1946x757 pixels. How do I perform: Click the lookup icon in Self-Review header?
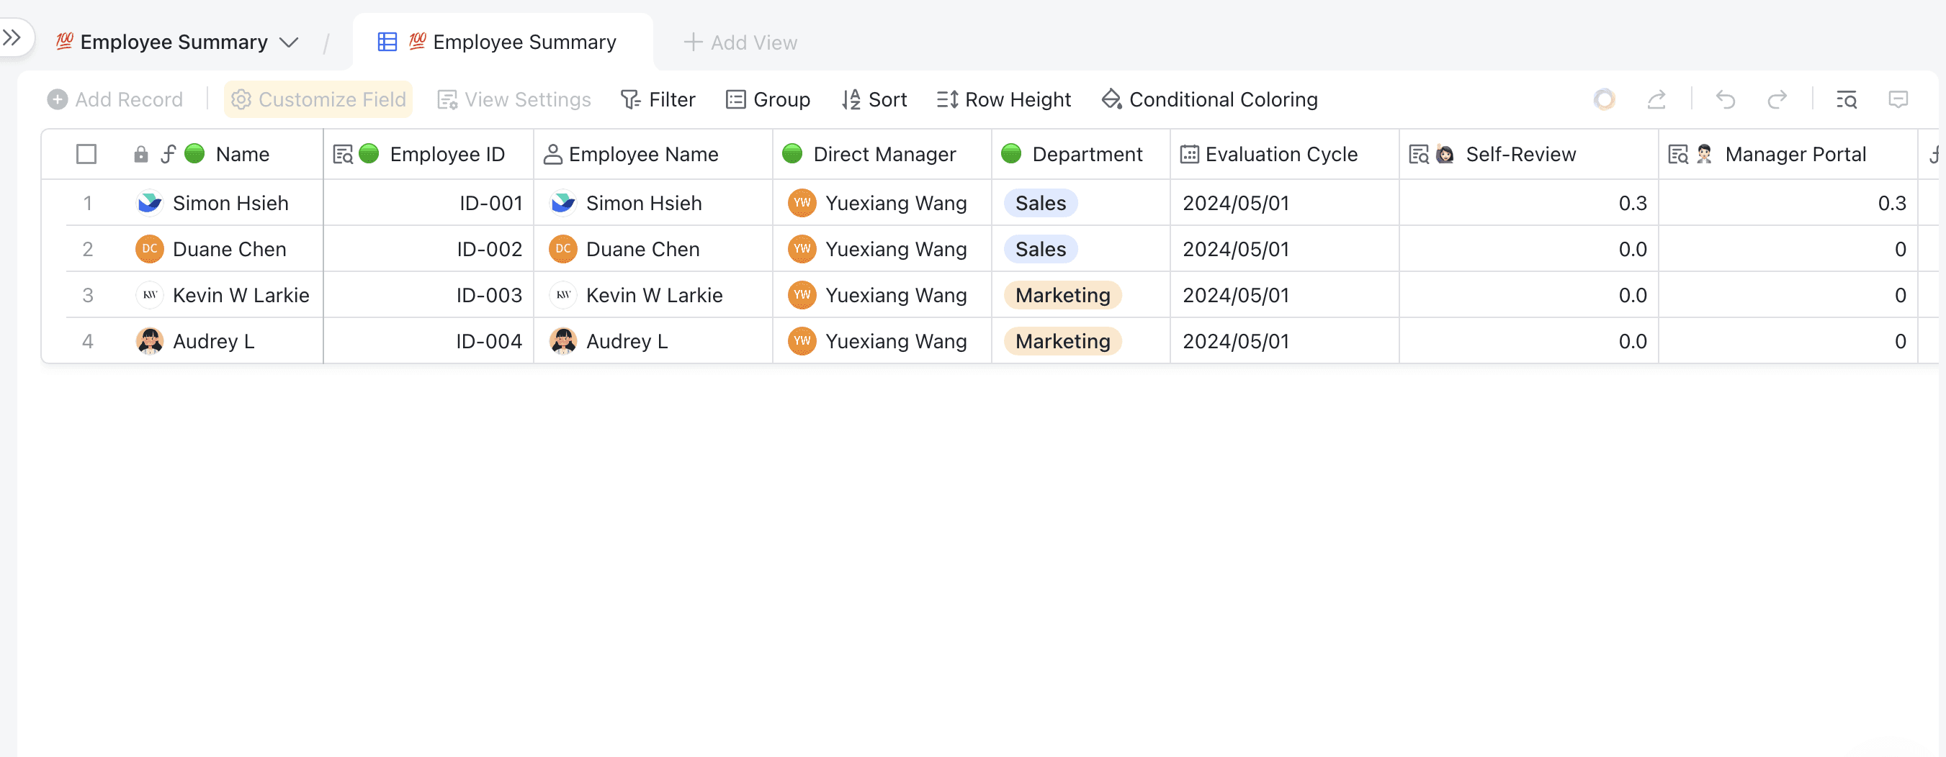click(x=1419, y=155)
